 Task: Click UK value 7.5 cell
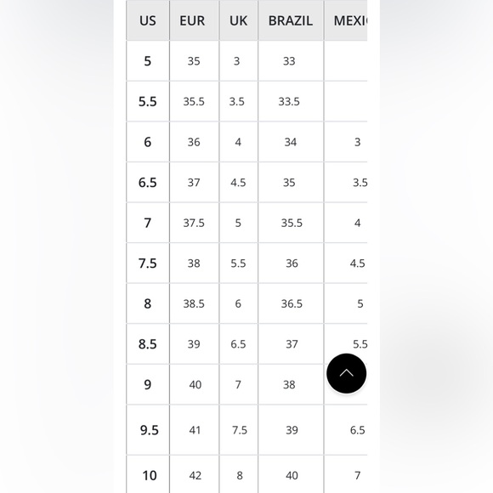[238, 430]
